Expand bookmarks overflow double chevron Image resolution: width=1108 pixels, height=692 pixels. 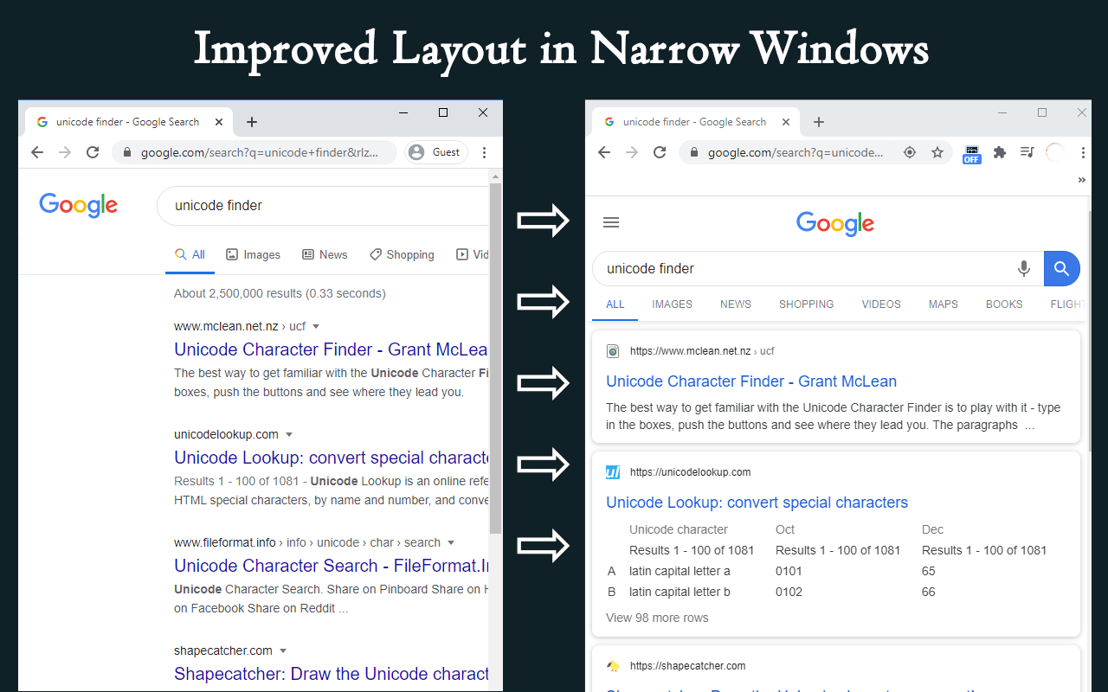pyautogui.click(x=1081, y=181)
